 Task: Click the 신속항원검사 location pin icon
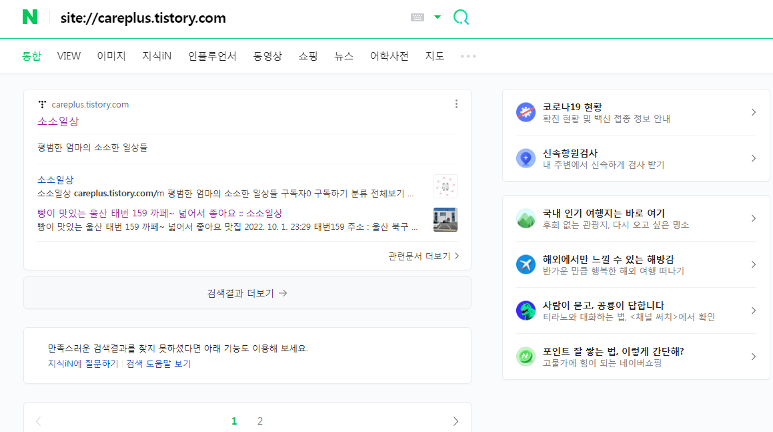click(x=526, y=158)
